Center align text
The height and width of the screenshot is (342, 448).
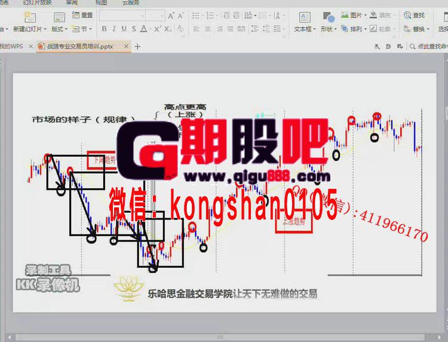click(208, 29)
